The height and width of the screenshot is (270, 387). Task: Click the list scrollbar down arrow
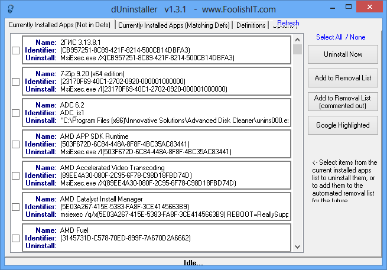pyautogui.click(x=297, y=247)
